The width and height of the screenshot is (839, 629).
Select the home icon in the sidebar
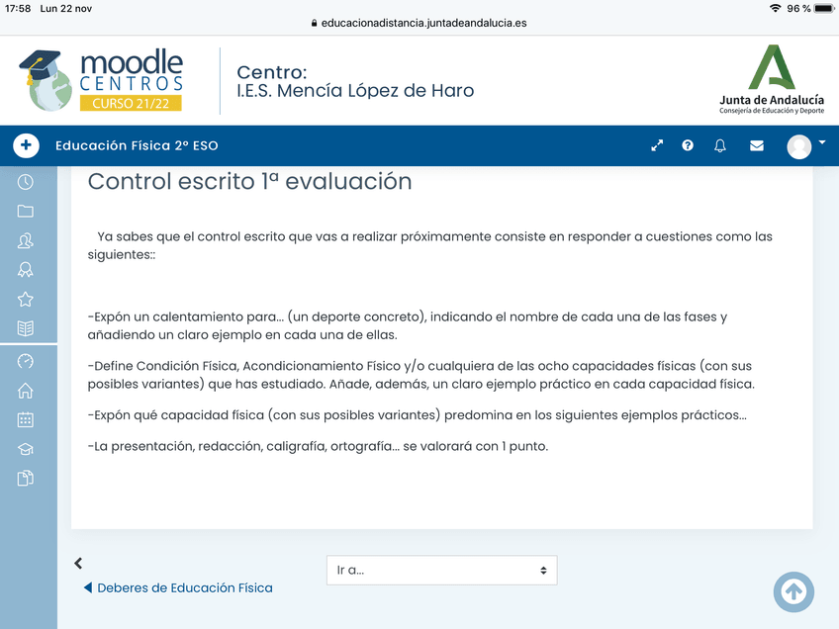point(27,391)
